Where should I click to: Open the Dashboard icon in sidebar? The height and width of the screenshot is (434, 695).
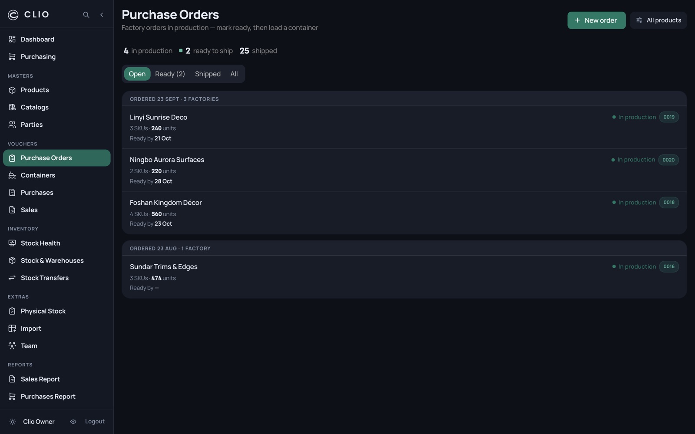coord(12,39)
